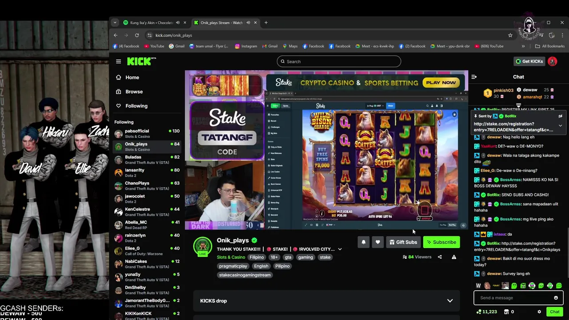The width and height of the screenshot is (569, 320).
Task: Show more bookmarks overflow chevron
Action: point(523,46)
